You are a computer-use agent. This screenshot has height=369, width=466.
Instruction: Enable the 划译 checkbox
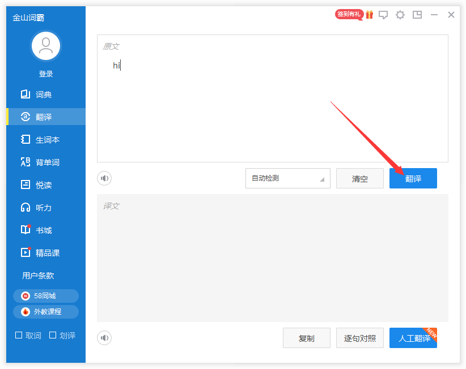coord(53,335)
